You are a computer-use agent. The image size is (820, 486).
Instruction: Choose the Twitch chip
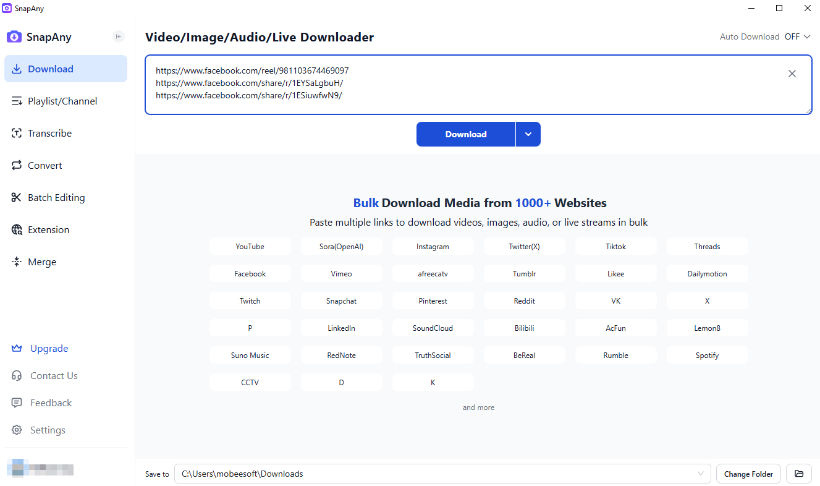tap(250, 301)
